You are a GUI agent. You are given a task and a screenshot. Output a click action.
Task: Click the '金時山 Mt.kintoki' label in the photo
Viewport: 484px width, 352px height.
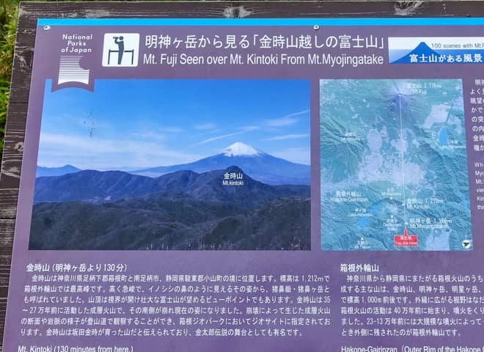[233, 179]
